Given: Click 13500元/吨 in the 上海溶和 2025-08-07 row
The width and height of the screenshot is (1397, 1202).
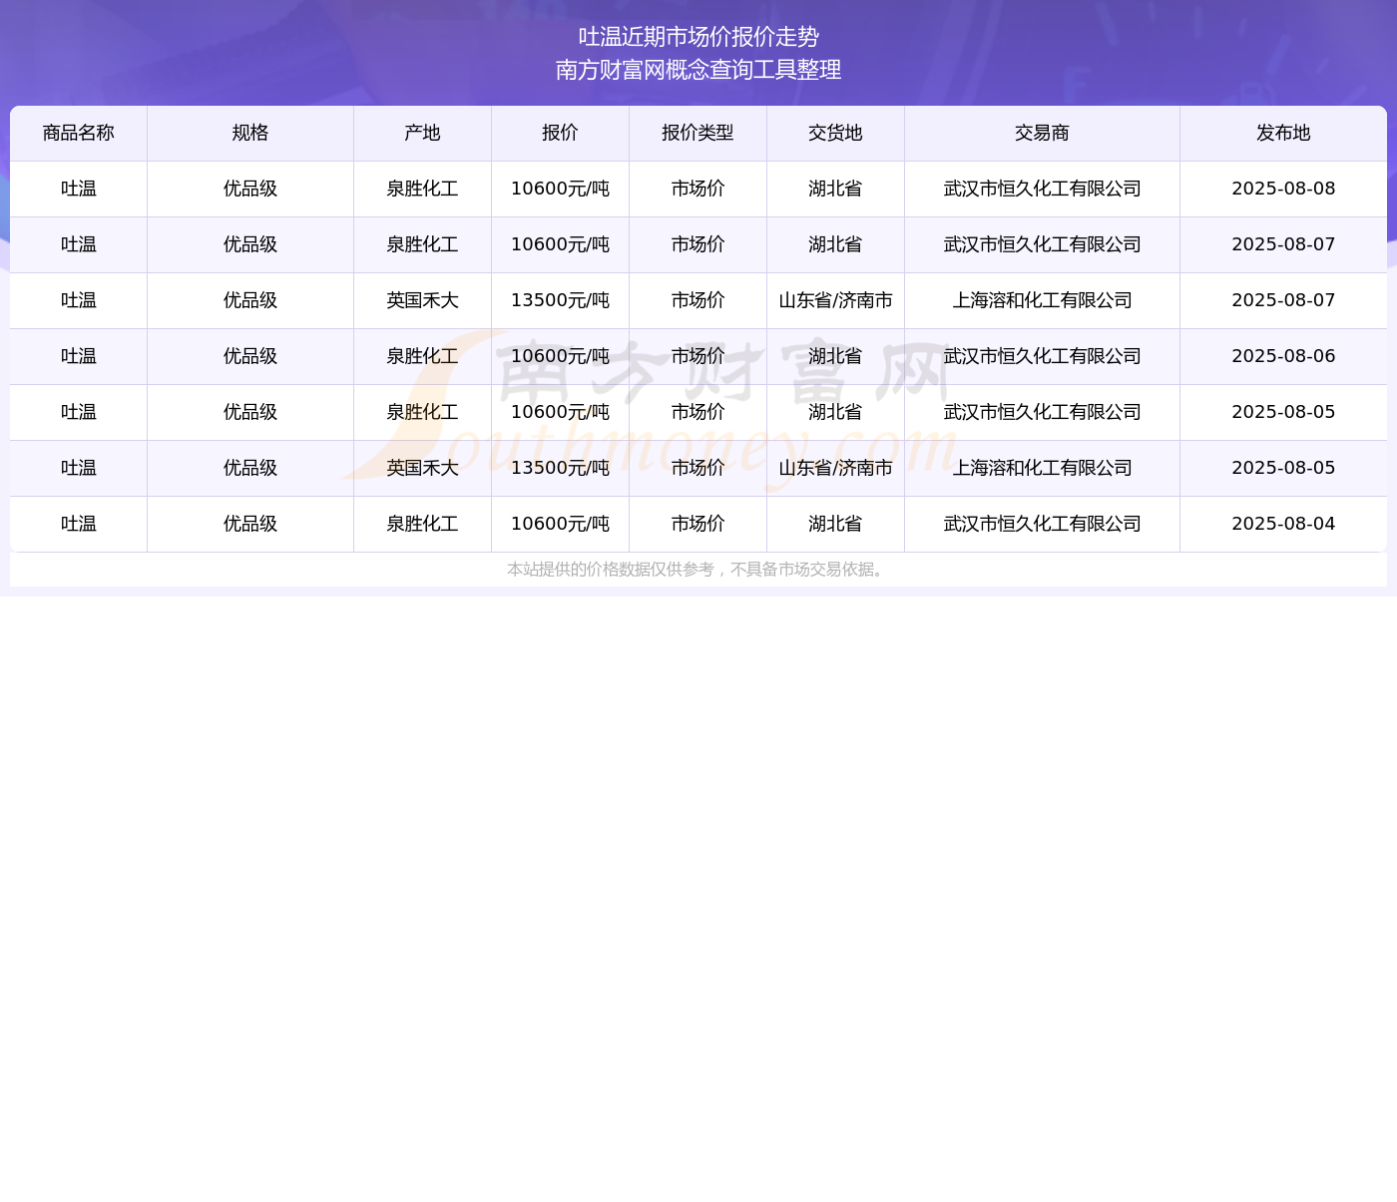Looking at the screenshot, I should click(560, 300).
